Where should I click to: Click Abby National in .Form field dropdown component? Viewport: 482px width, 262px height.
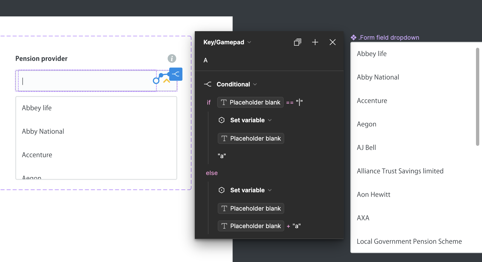[x=378, y=77]
